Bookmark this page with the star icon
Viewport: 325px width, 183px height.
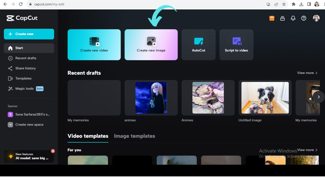[x=284, y=4]
